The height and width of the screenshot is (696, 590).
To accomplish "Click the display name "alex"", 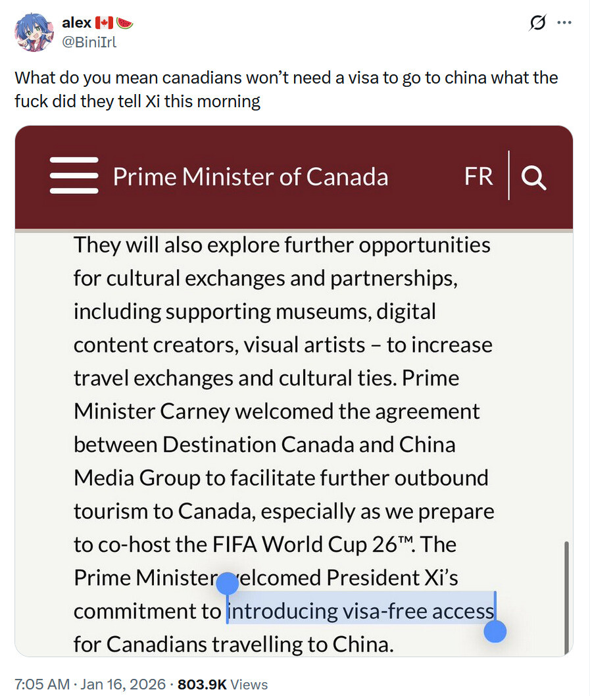I will (x=76, y=23).
